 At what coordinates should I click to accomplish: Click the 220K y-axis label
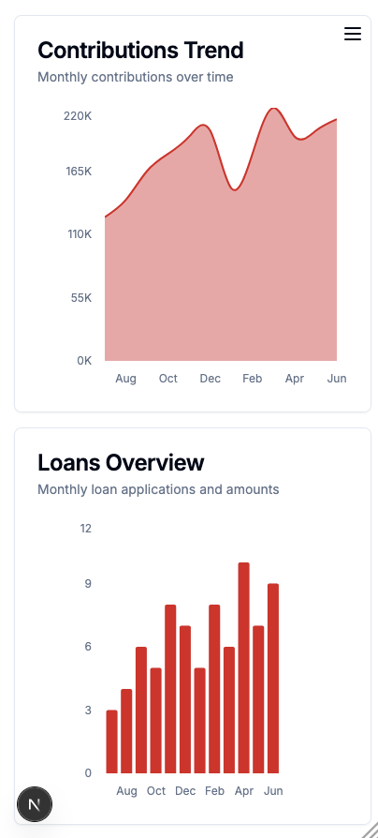click(78, 116)
